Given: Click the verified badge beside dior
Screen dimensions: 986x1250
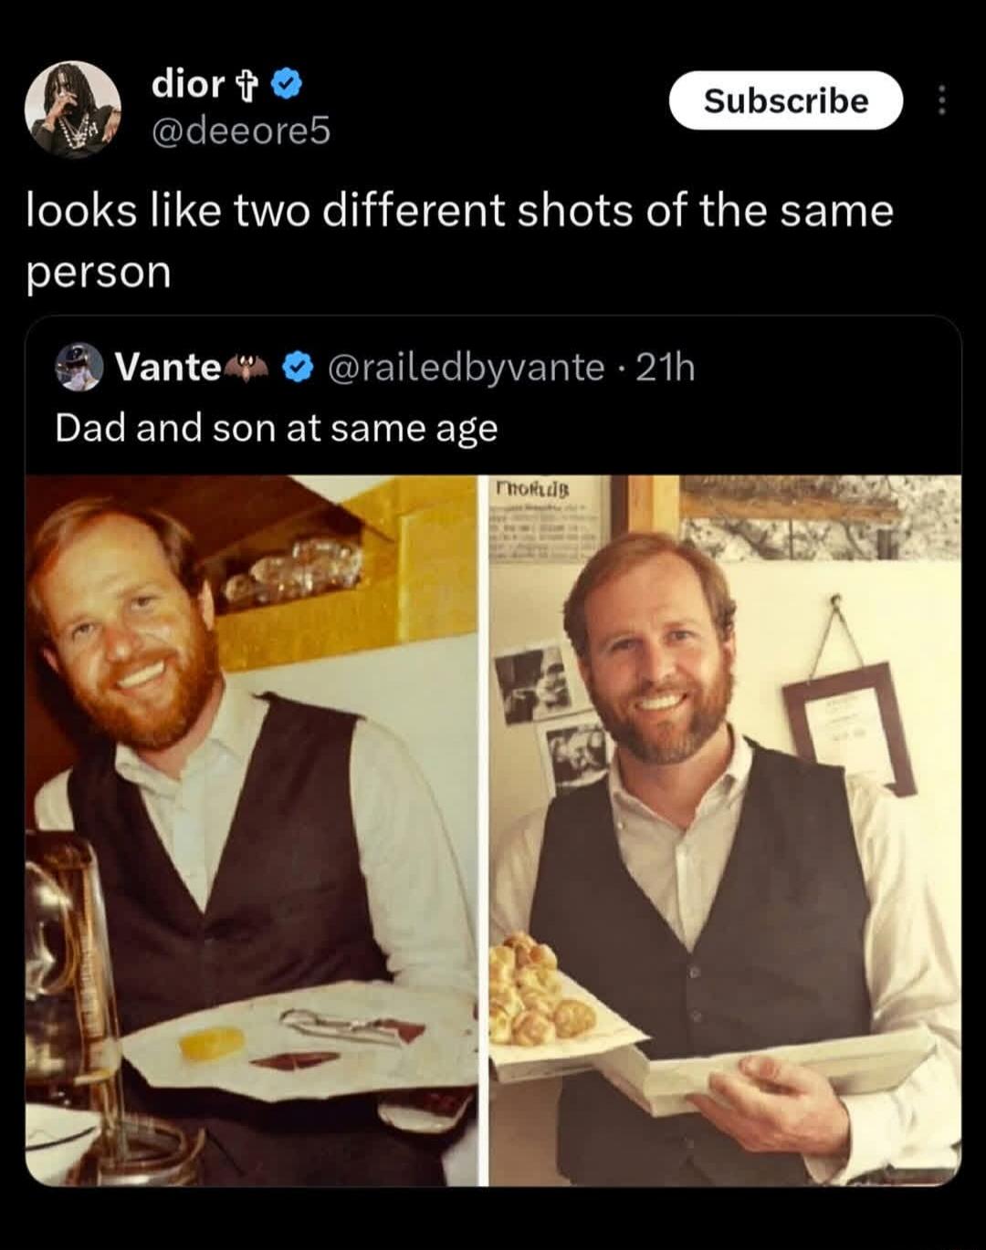Looking at the screenshot, I should [288, 85].
